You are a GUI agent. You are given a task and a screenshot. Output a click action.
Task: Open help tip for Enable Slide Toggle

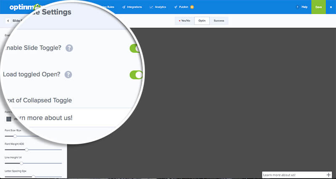click(69, 48)
